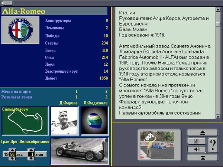Viewport: 223px width, 167px height.
Task: Open the checkered flag race photo
Action: [x=159, y=144]
